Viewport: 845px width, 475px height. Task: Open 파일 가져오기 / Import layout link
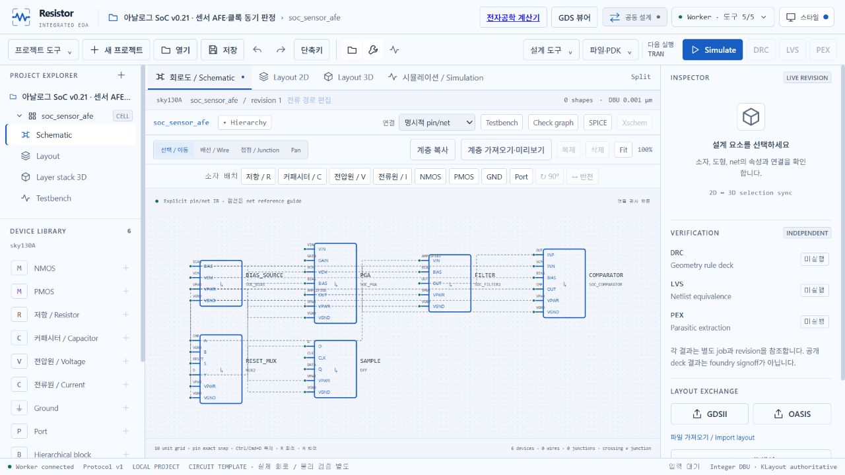tap(712, 437)
